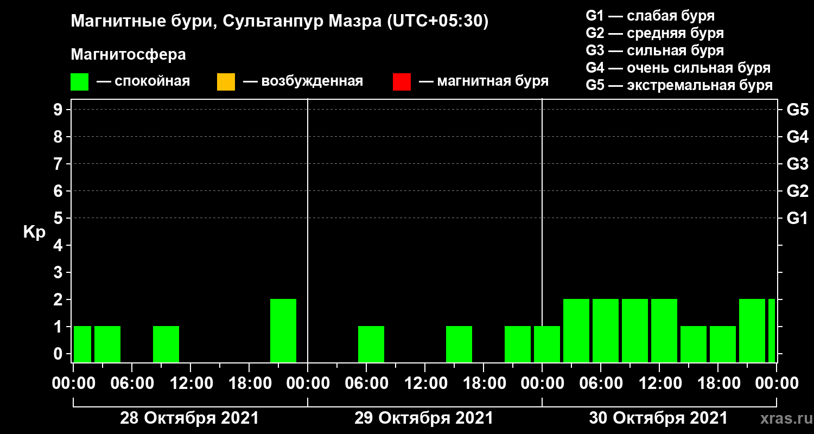The image size is (814, 434).
Task: Click the 30 October Kp 2 bar spanning 02:00–05:00
Action: coord(576,330)
